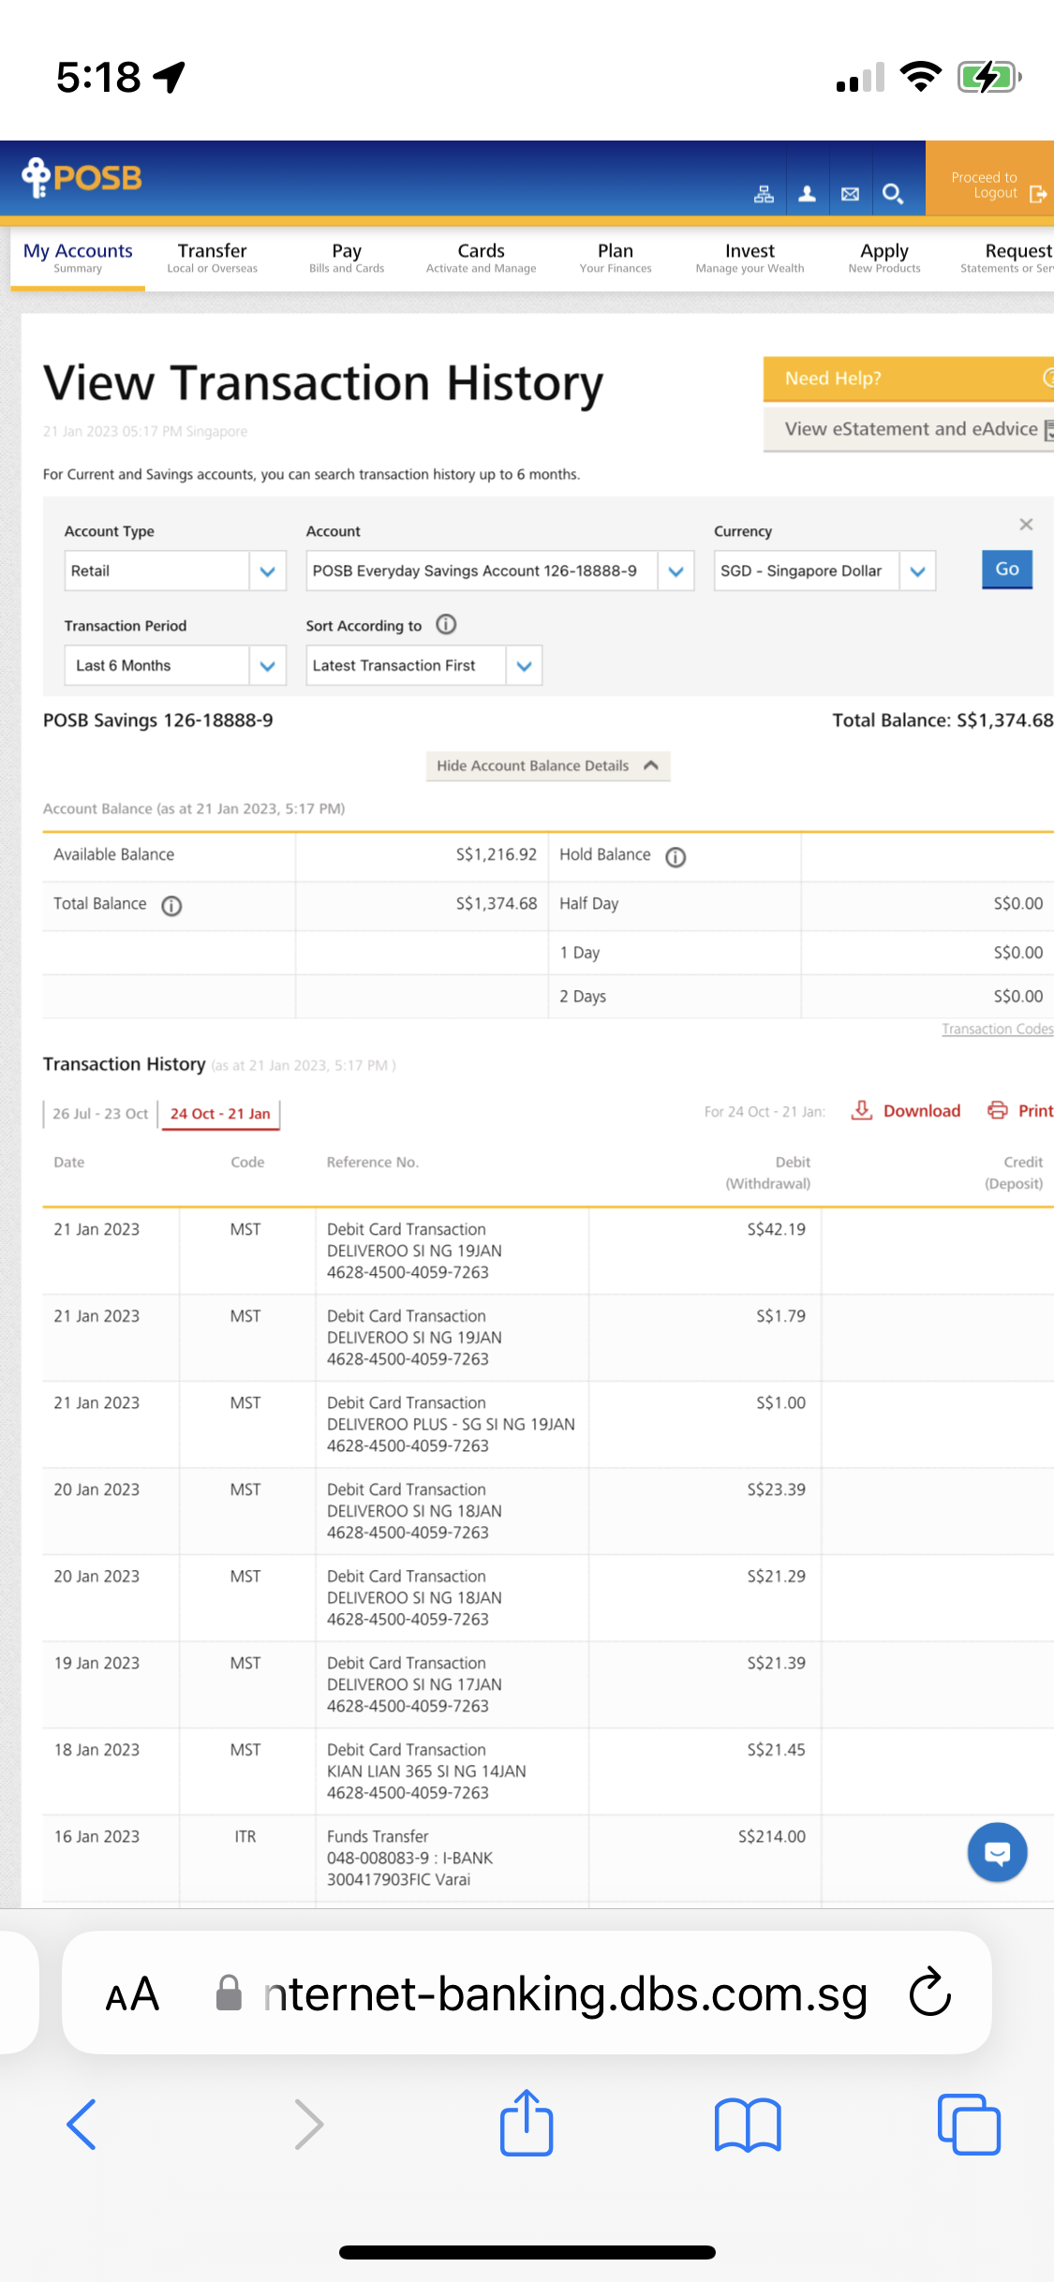Open Invest menu
Image resolution: width=1054 pixels, height=2282 pixels.
750,258
